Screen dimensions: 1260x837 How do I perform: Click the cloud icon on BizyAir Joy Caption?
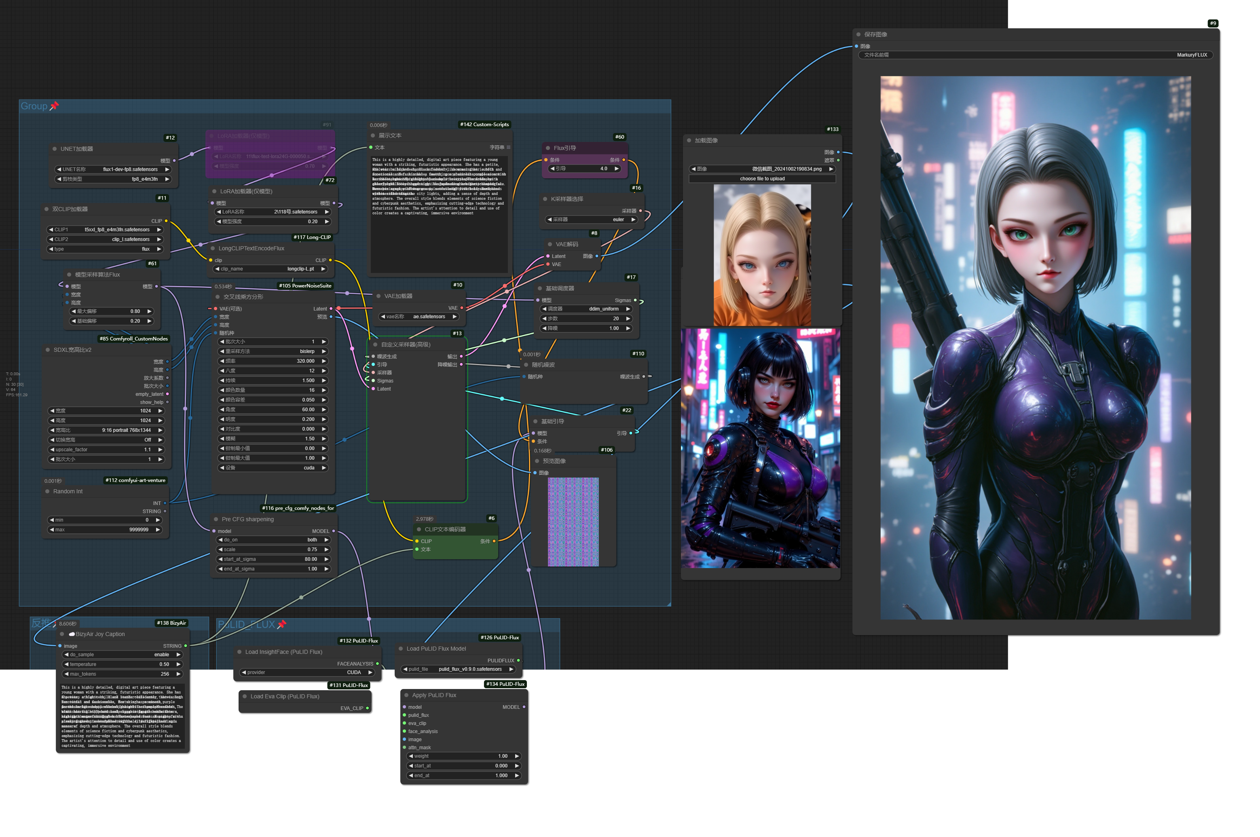pyautogui.click(x=72, y=634)
